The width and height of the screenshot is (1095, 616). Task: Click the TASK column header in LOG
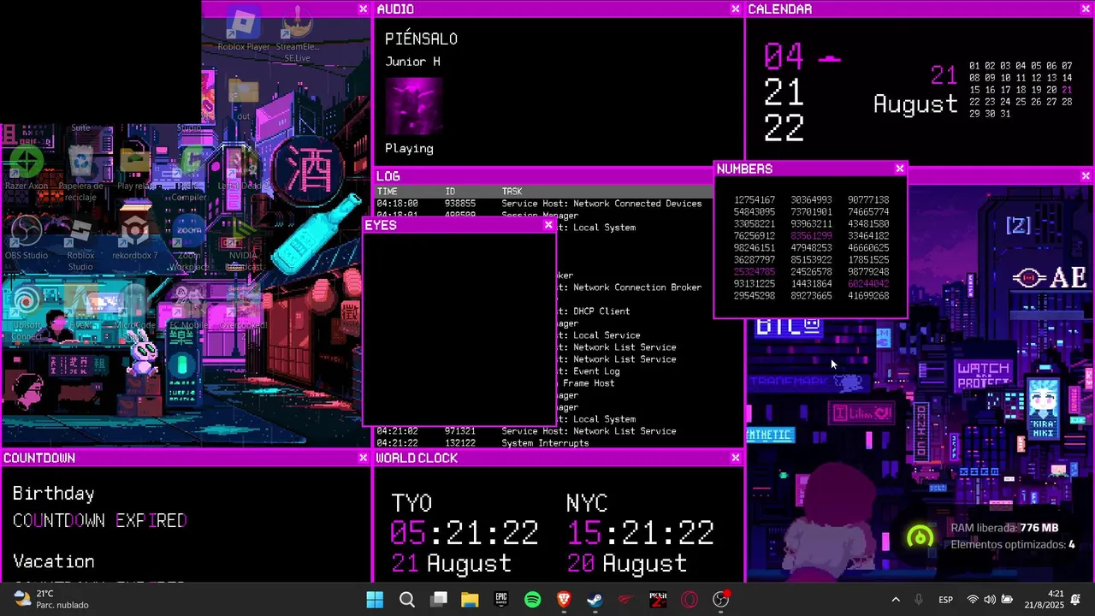(x=512, y=192)
